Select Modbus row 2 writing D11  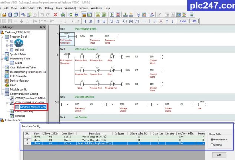pos(114,140)
